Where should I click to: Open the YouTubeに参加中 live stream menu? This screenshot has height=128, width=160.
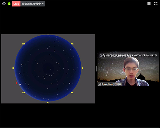pyautogui.click(x=33, y=4)
